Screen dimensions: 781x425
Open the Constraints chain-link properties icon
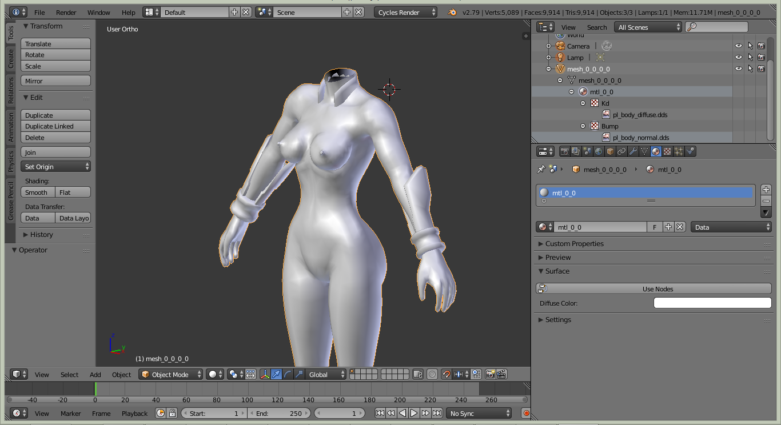point(621,151)
